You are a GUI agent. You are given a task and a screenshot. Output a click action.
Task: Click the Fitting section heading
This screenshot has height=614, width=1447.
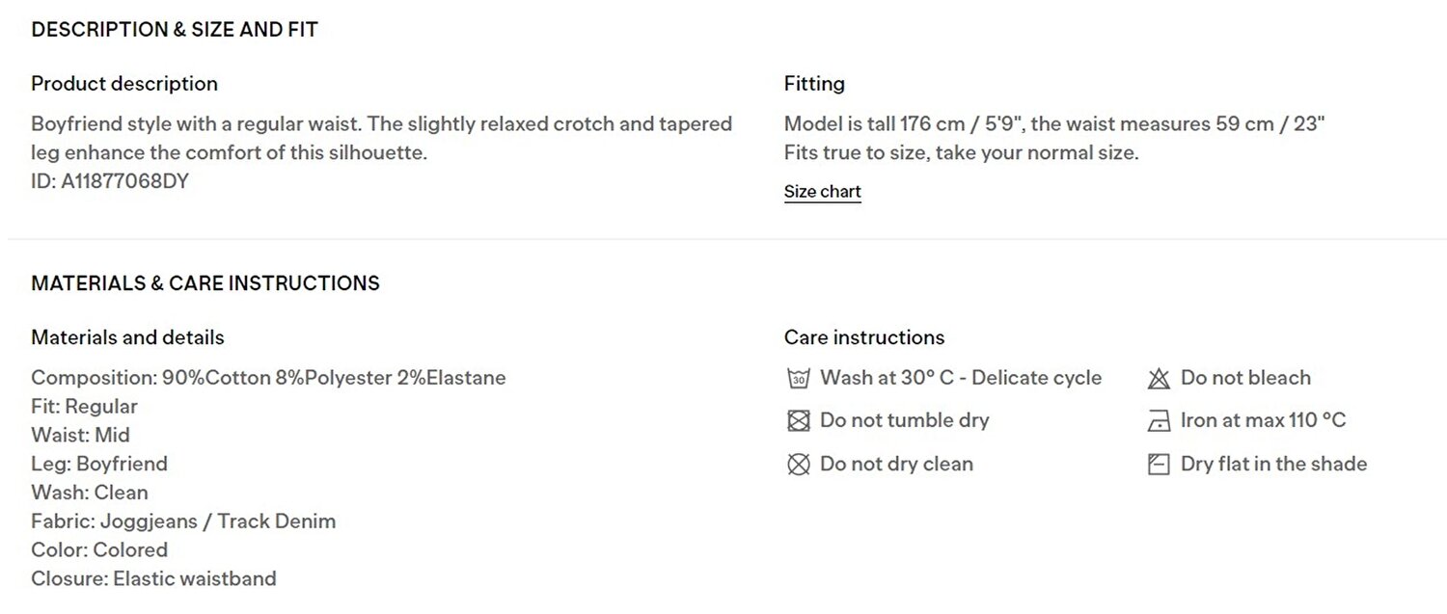(814, 84)
